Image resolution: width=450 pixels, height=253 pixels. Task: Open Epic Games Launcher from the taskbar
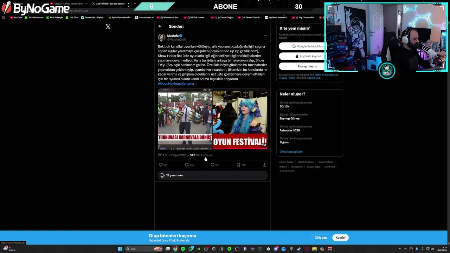click(x=291, y=249)
